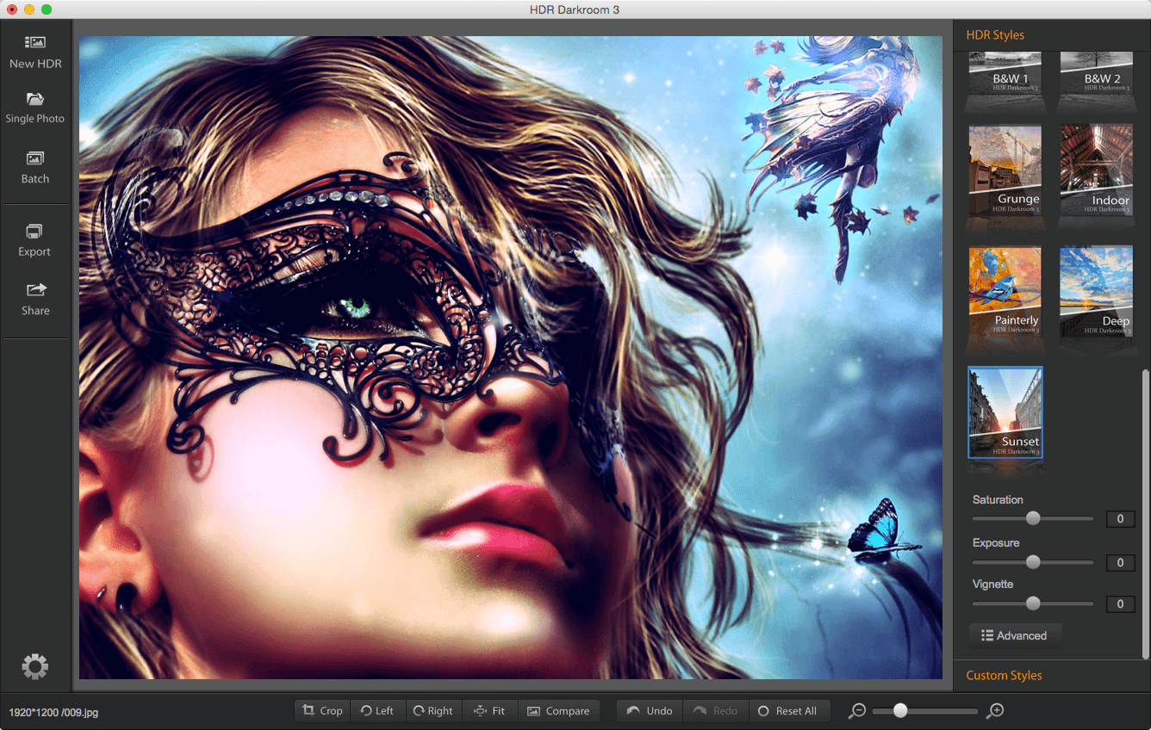
Task: Click the Redo button
Action: click(x=716, y=711)
